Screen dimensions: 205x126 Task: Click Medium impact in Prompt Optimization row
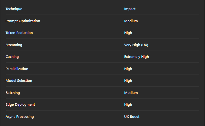pos(131,21)
